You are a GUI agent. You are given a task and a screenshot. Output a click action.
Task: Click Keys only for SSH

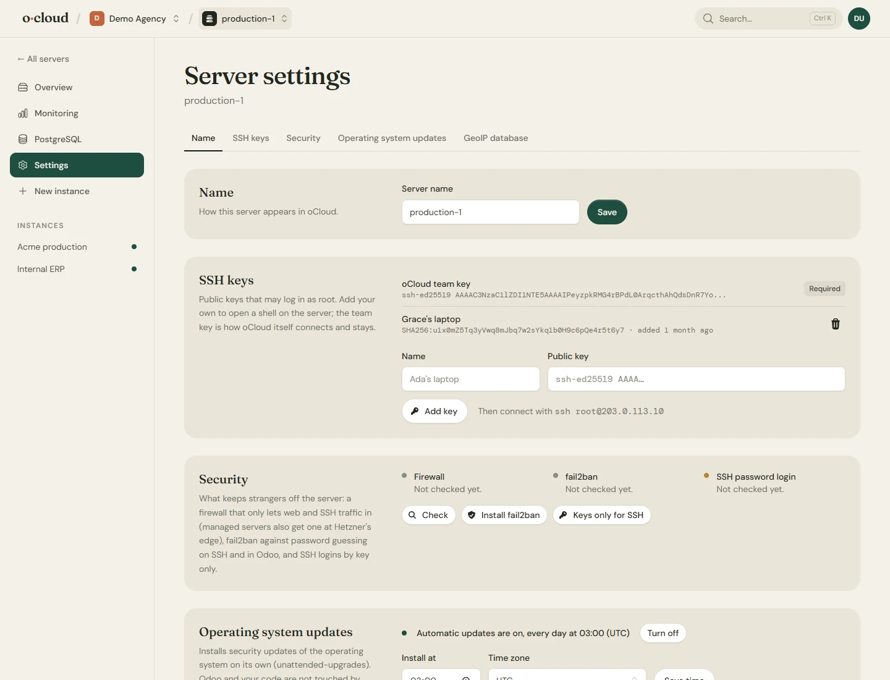pyautogui.click(x=602, y=515)
